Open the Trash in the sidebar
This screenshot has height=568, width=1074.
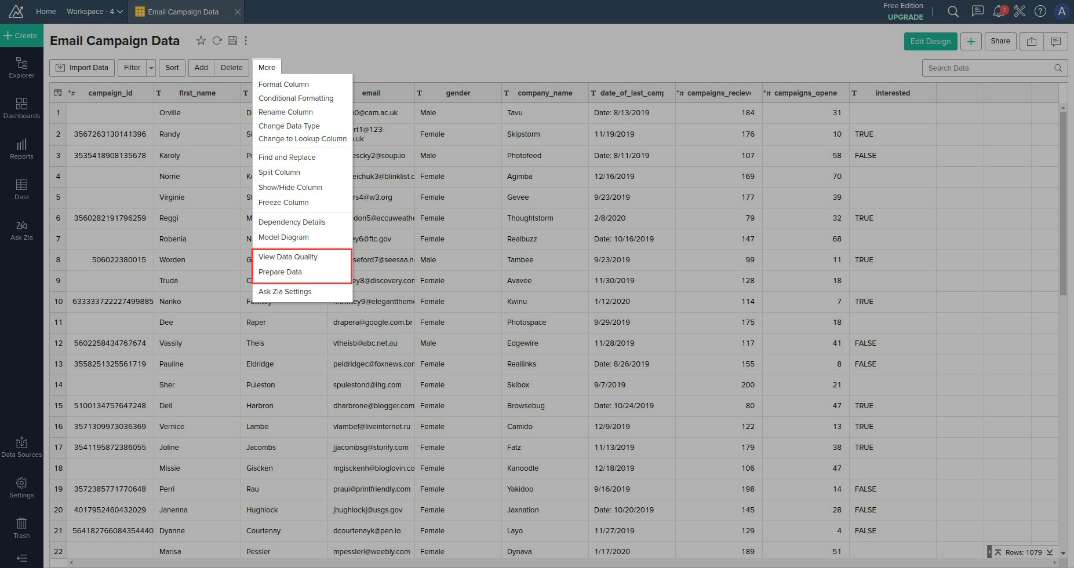(21, 528)
